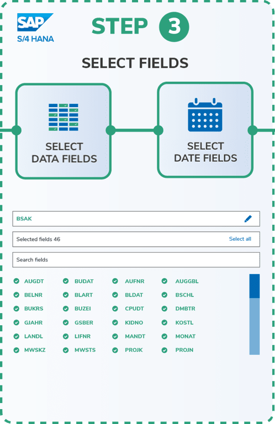Click the dark blue scrollbar thumb
This screenshot has width=275, height=424.
tap(255, 286)
